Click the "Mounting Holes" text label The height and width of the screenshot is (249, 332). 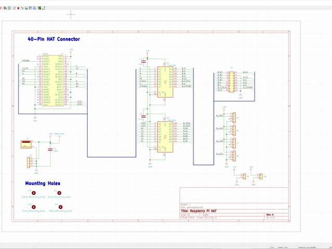pos(43,183)
